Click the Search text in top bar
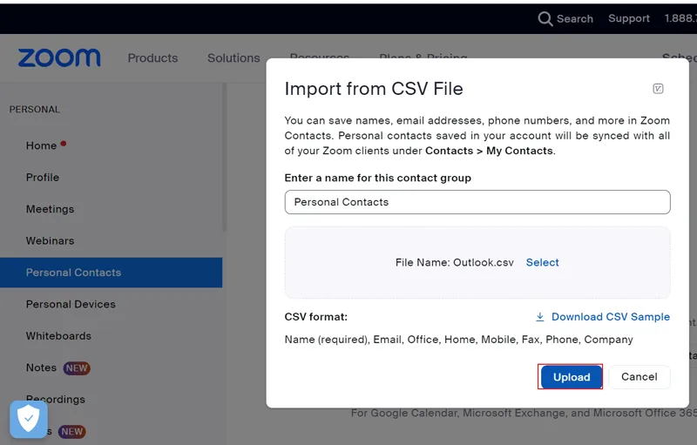Image resolution: width=697 pixels, height=445 pixels. [x=574, y=18]
